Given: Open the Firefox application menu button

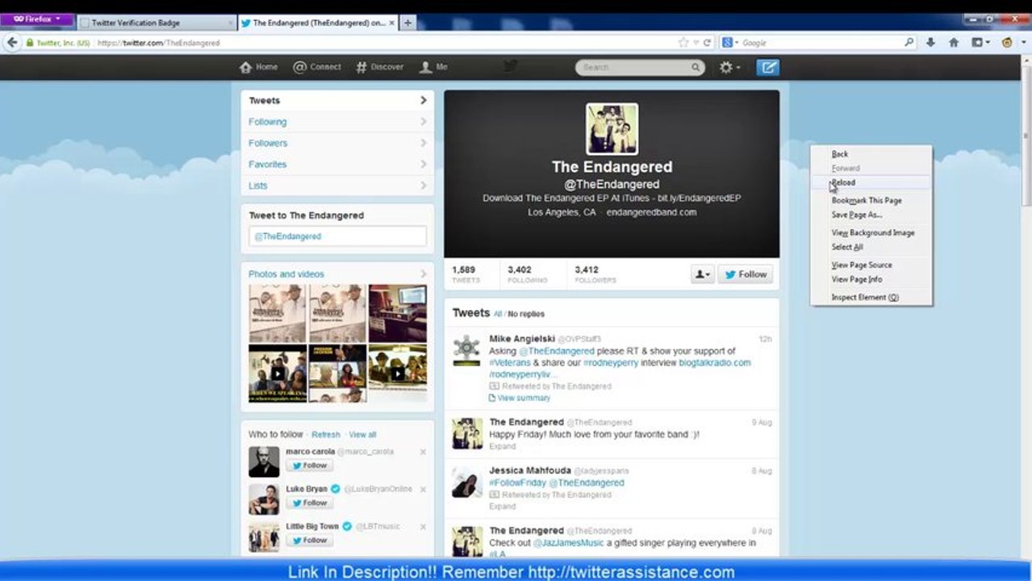Looking at the screenshot, I should [37, 19].
